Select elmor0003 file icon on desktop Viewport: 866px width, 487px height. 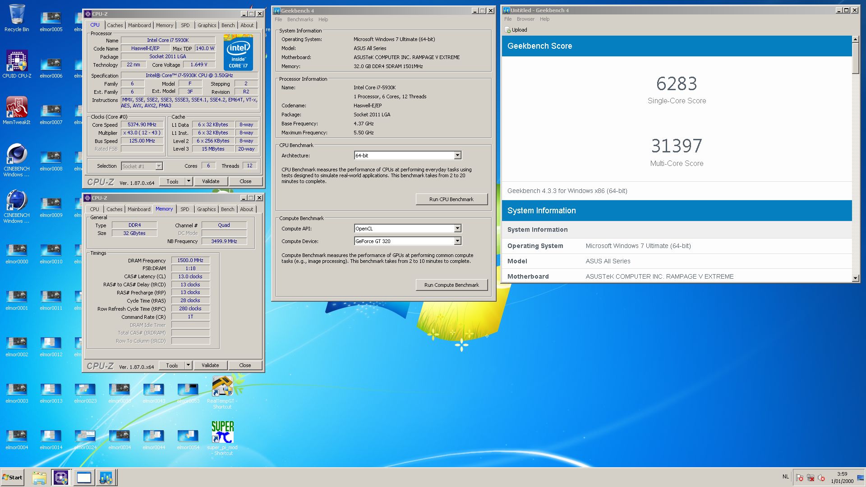[x=17, y=393]
